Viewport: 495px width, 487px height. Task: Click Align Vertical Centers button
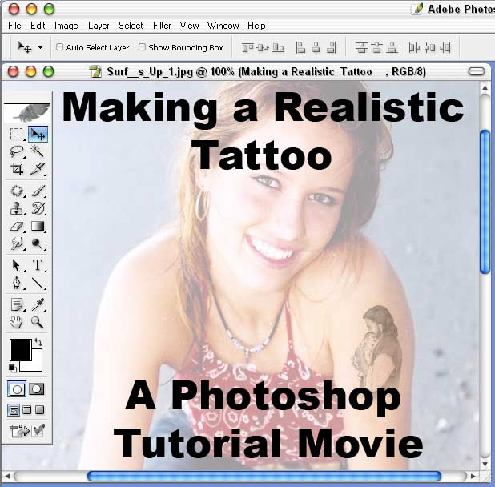[263, 48]
